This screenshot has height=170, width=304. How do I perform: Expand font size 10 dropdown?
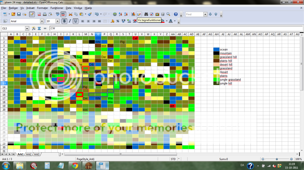57,21
